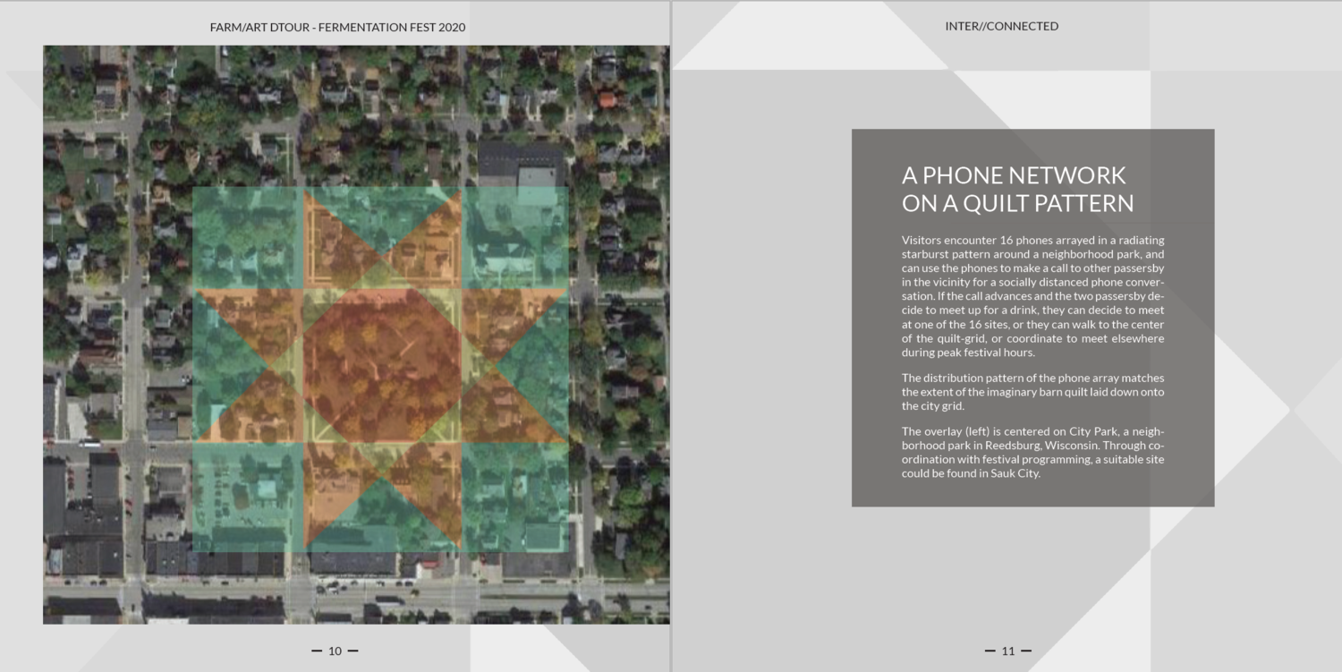
Task: Click the 'FARM/ART DTOUR - FERMENTATION FEST 2020' header
Action: pyautogui.click(x=337, y=27)
